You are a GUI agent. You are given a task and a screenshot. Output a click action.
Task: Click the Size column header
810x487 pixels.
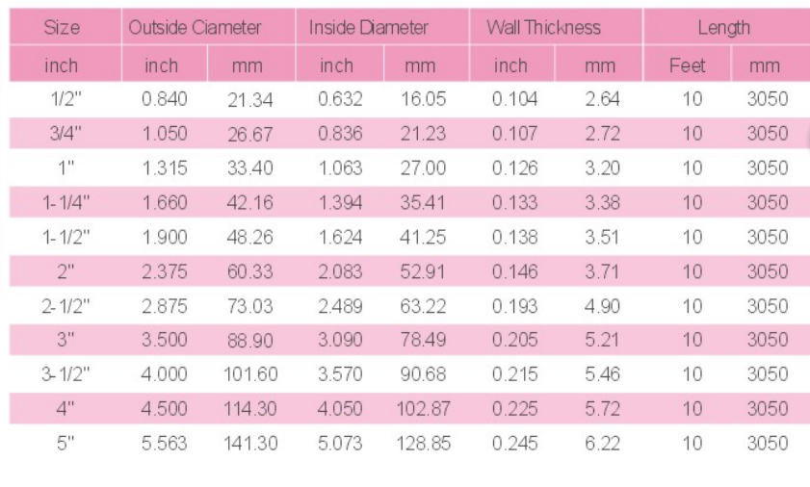pyautogui.click(x=62, y=28)
